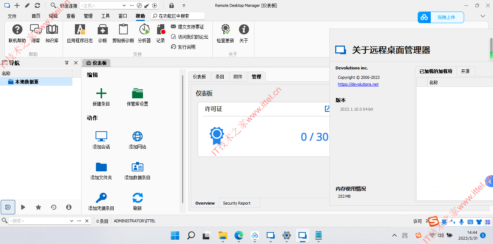Open opened sessions play icon in navigation
Screen dimensions: 493x244
click(x=23, y=207)
